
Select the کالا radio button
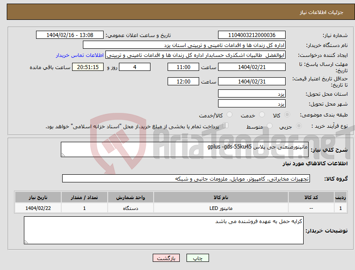click(x=287, y=115)
